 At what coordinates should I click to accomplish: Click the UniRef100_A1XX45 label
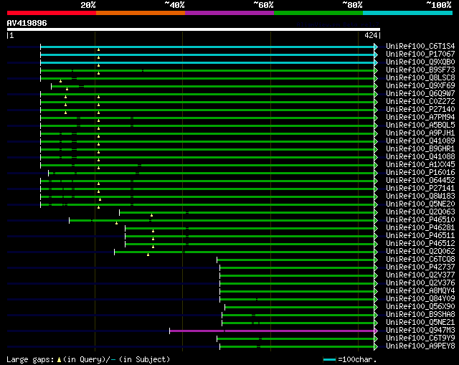[420, 165]
